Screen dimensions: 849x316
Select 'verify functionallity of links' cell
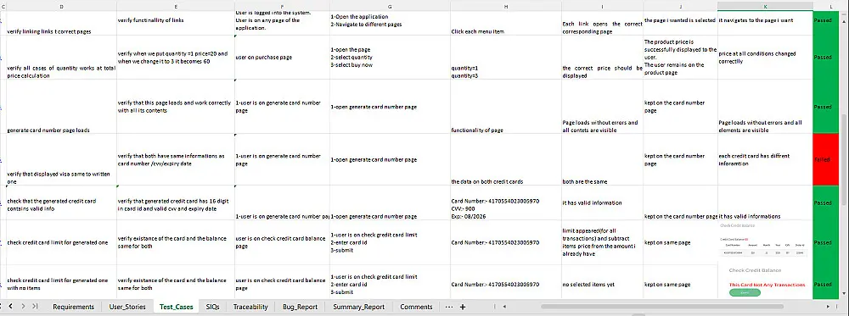coord(176,23)
